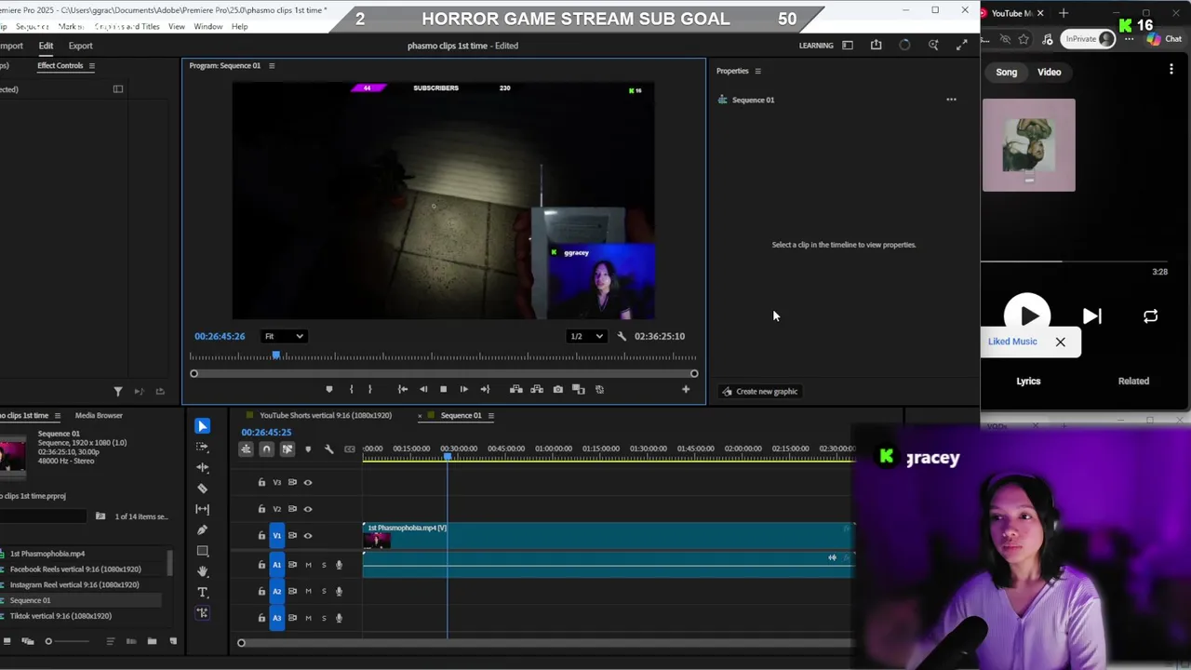This screenshot has width=1191, height=670.
Task: Toggle linked selection in timeline
Action: pos(287,449)
